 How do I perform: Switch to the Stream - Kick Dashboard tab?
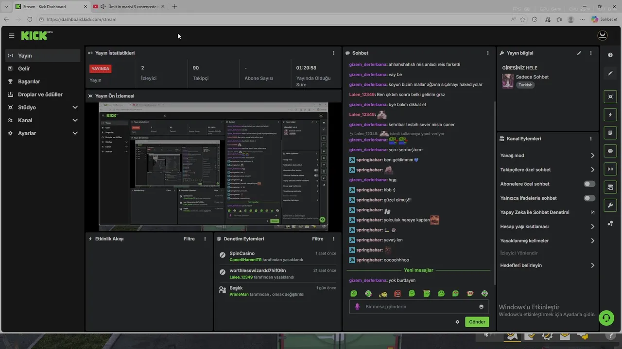click(x=51, y=6)
